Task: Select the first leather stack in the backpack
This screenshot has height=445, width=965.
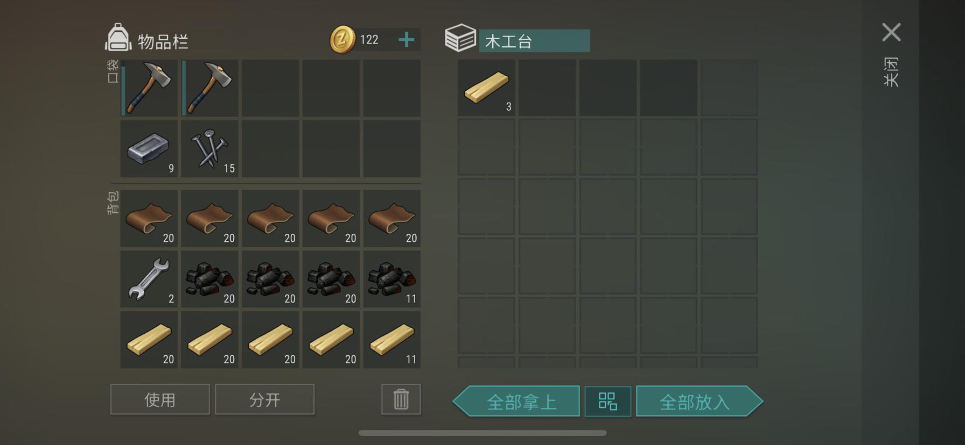Action: coord(149,218)
